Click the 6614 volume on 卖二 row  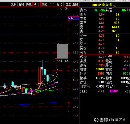116,27
